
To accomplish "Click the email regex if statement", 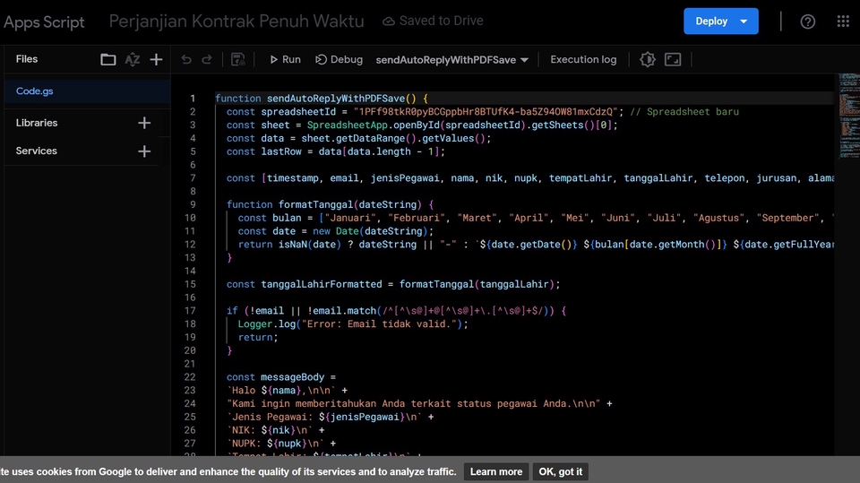I will pyautogui.click(x=397, y=311).
